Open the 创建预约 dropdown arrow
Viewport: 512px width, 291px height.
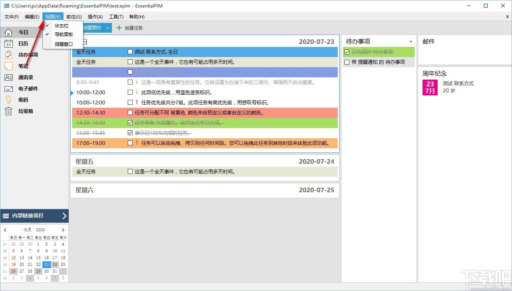click(x=107, y=28)
